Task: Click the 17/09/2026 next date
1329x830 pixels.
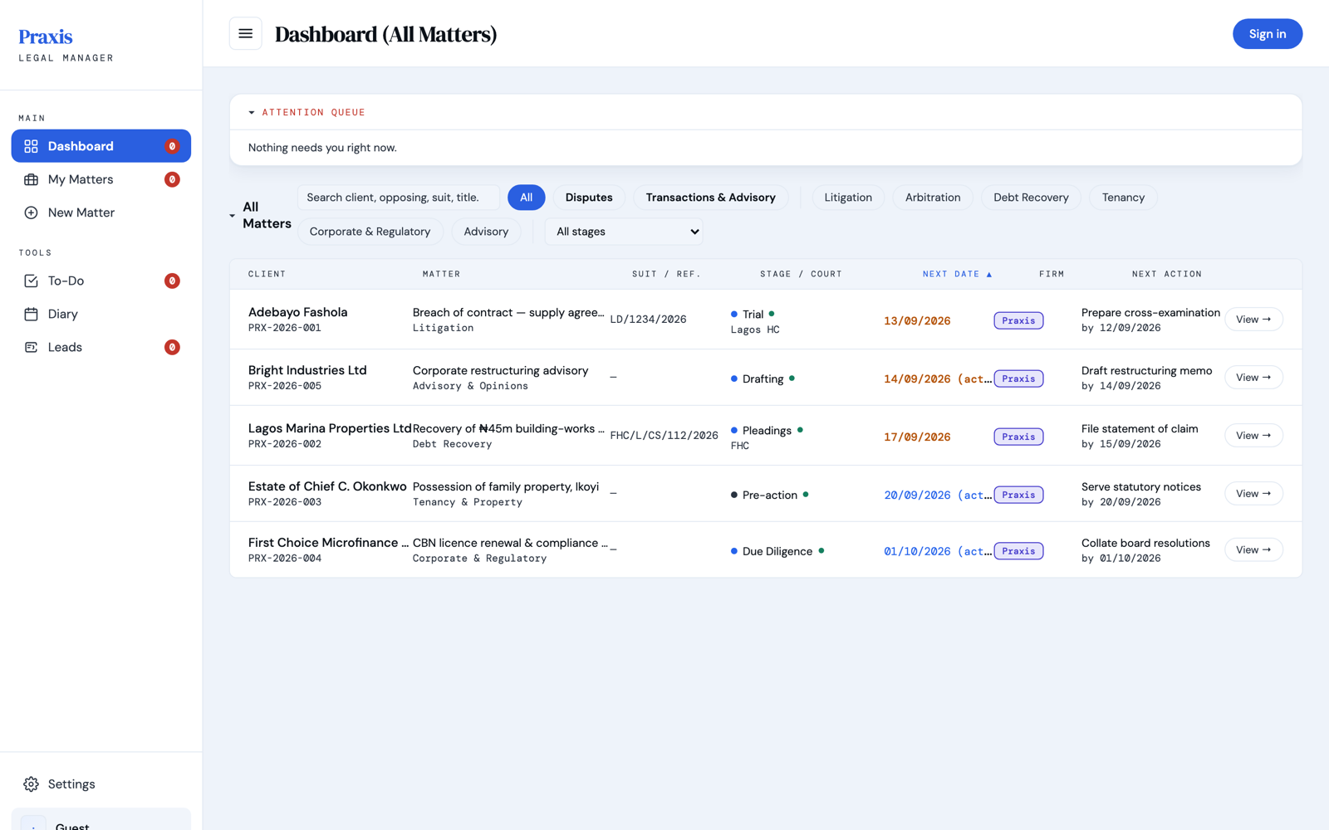Action: (917, 437)
